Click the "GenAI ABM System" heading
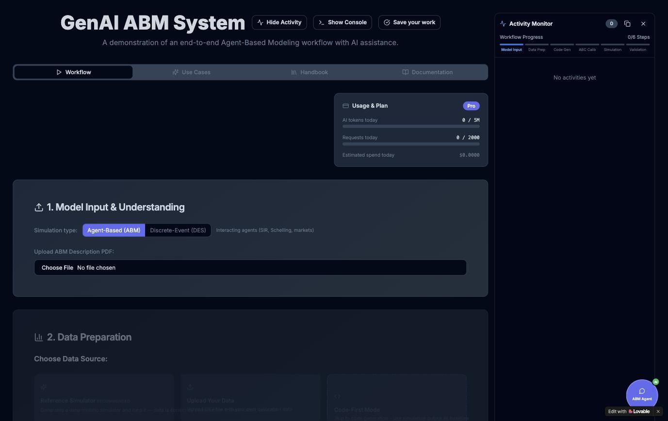 tap(153, 23)
